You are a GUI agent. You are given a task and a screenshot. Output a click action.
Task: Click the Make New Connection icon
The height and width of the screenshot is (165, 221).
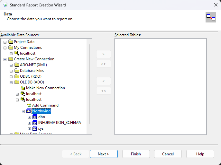point(23,88)
